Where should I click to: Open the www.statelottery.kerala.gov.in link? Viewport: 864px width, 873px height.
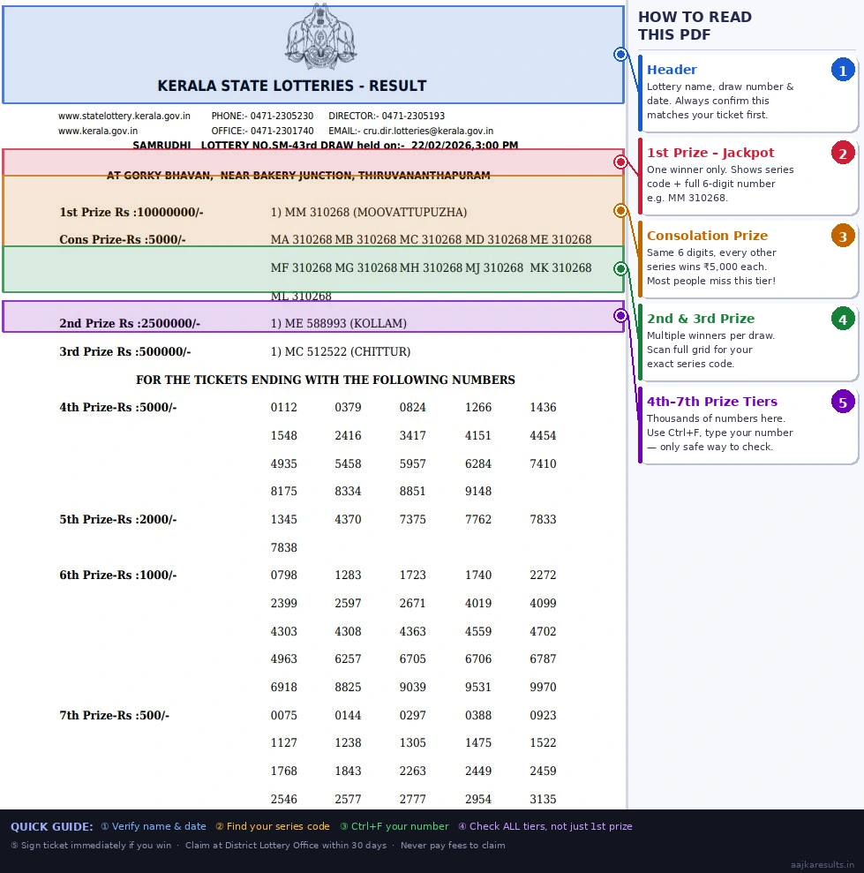124,116
